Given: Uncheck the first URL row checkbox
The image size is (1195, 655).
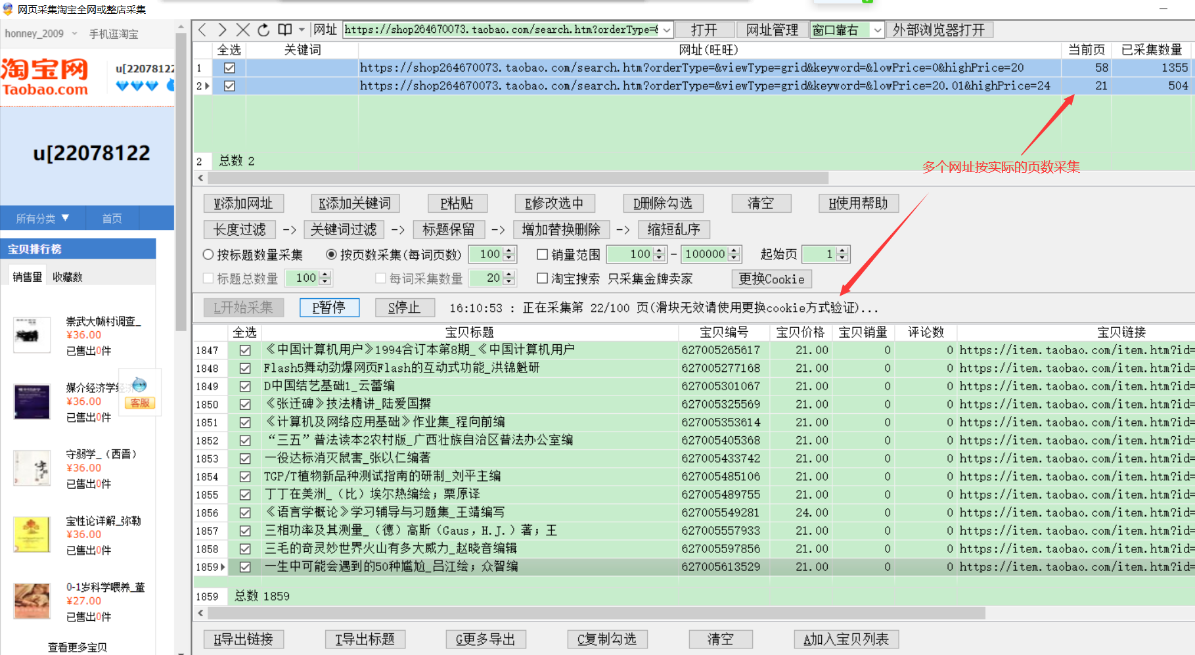Looking at the screenshot, I should tap(229, 68).
